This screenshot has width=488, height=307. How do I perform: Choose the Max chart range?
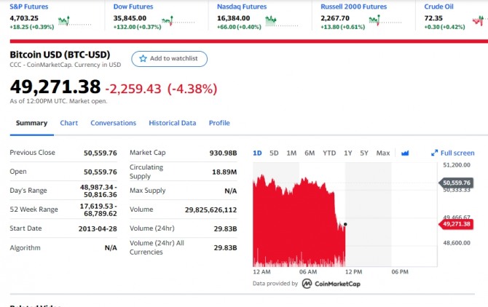click(383, 153)
